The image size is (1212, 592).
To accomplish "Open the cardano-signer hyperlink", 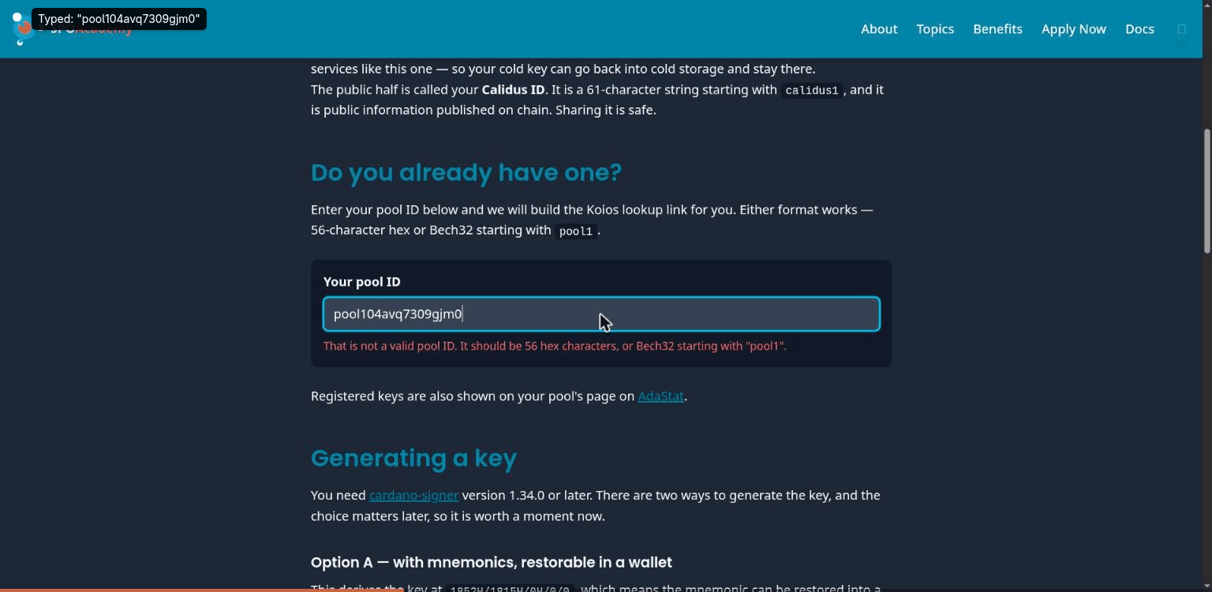I will click(413, 496).
